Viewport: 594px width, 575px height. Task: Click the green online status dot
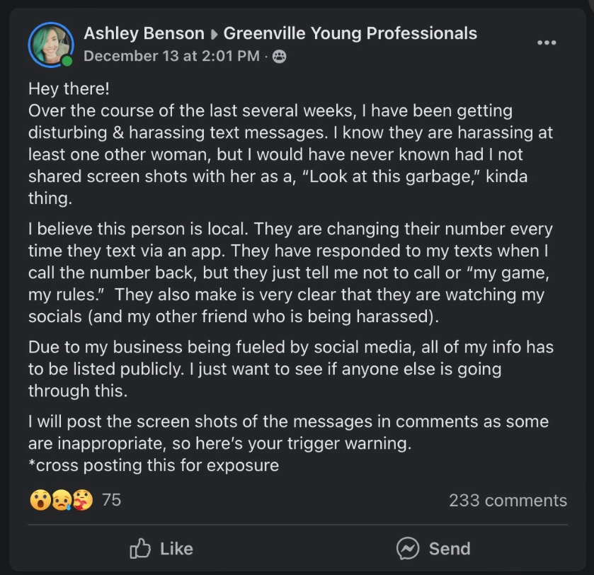tap(67, 61)
